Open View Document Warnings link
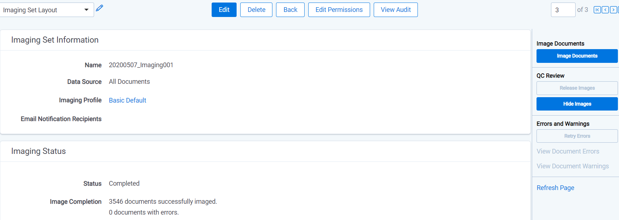 click(573, 166)
